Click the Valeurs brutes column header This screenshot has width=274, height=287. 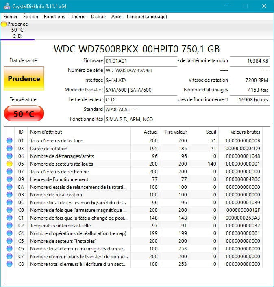point(240,132)
